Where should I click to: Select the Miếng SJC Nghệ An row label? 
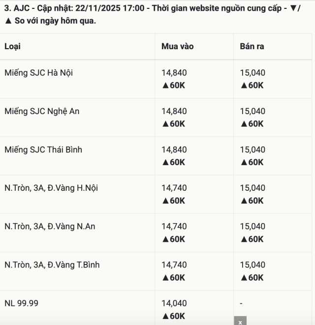[x=42, y=111]
